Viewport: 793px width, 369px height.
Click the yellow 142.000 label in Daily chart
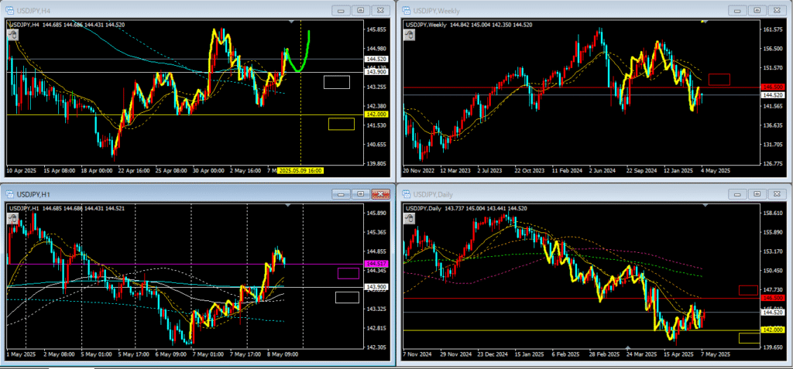pyautogui.click(x=772, y=330)
